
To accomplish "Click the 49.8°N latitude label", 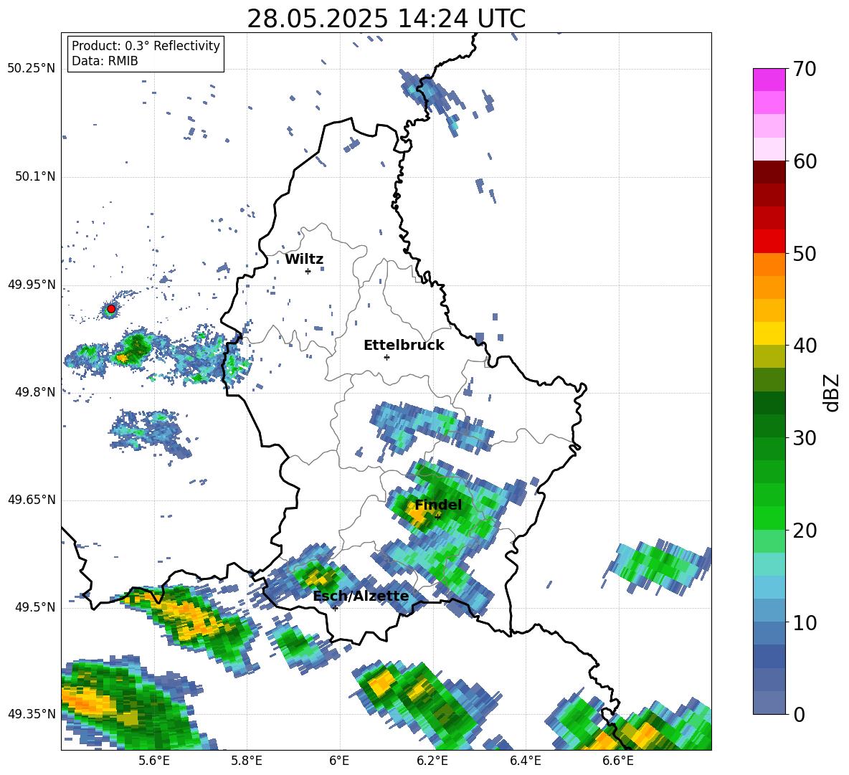I will click(x=34, y=392).
